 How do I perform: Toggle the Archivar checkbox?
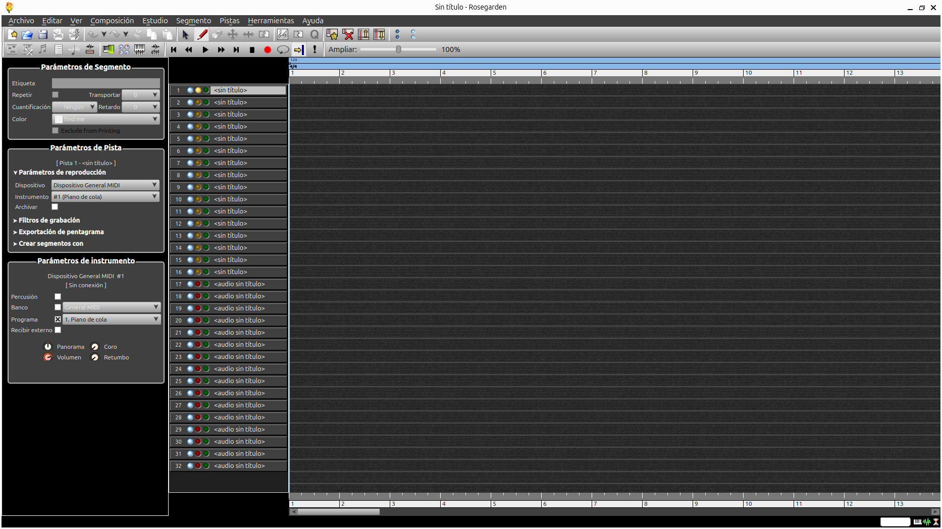point(55,207)
